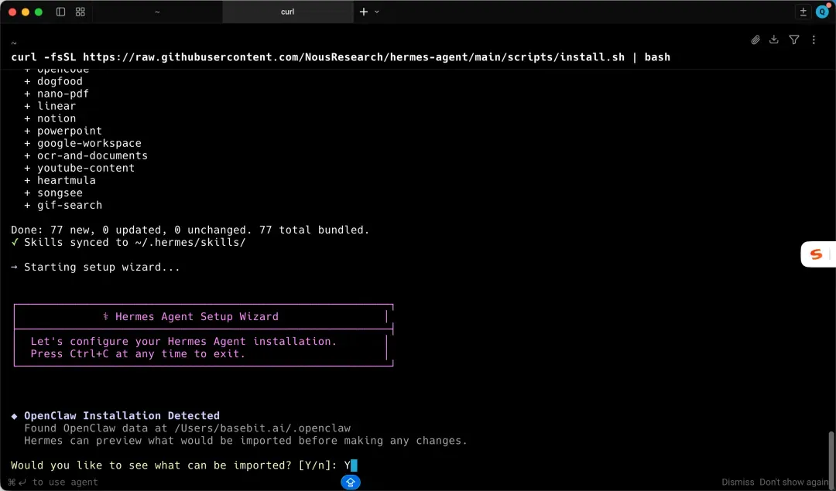Click the "to use agent" hint
836x491 pixels.
point(65,482)
